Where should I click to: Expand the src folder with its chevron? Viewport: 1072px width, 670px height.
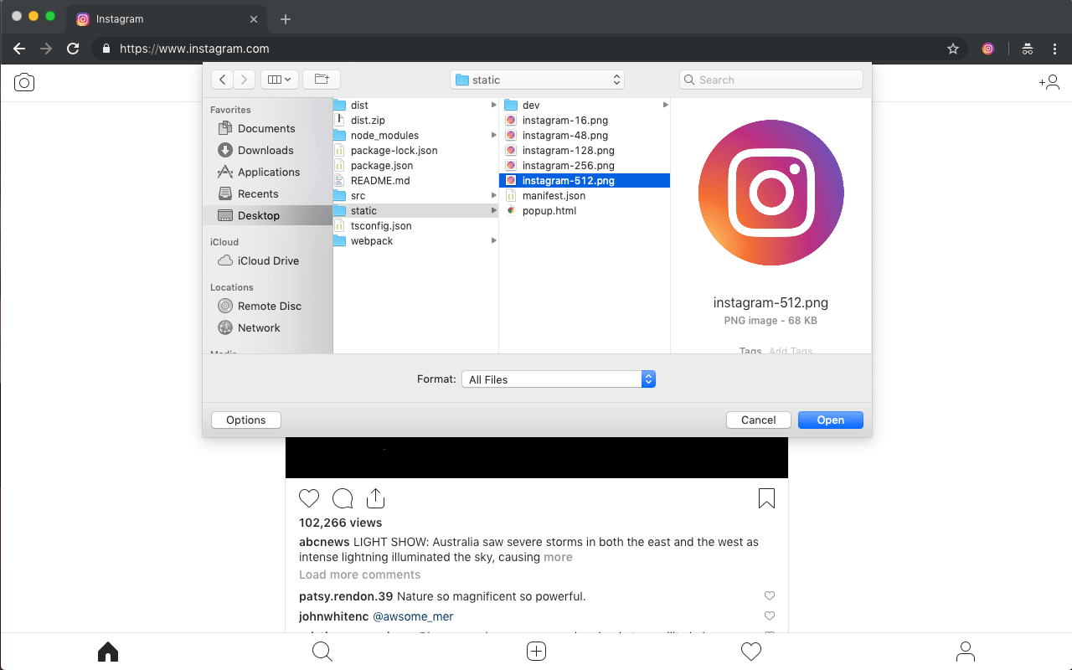tap(493, 195)
